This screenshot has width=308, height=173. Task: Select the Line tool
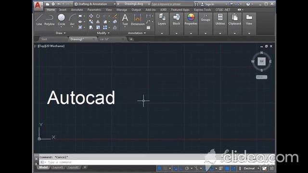tap(39, 20)
